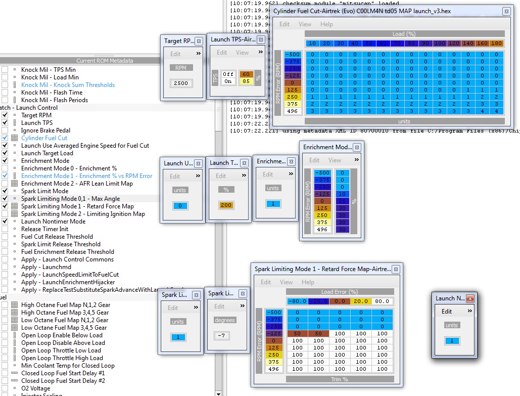Image resolution: width=520 pixels, height=396 pixels.
Task: Click the map icon for Low Octane Fuel Map 3,4,5 Gear
Action: click(x=14, y=328)
